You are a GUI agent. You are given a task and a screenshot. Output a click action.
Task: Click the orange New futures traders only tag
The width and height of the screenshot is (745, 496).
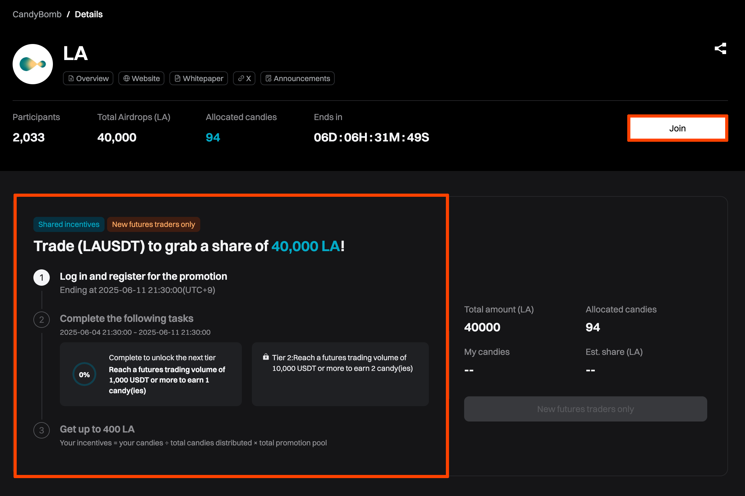pos(153,224)
